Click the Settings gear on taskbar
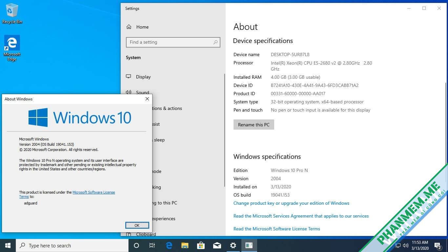The image size is (448, 252). tap(233, 245)
